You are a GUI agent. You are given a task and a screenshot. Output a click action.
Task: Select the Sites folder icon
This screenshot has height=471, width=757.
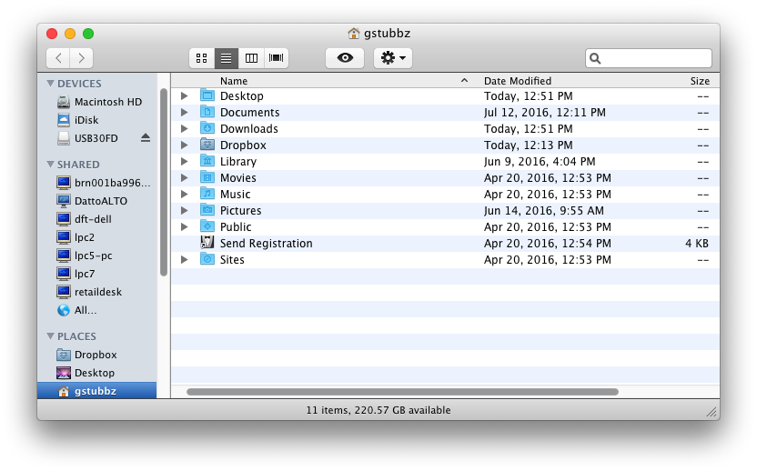point(207,259)
